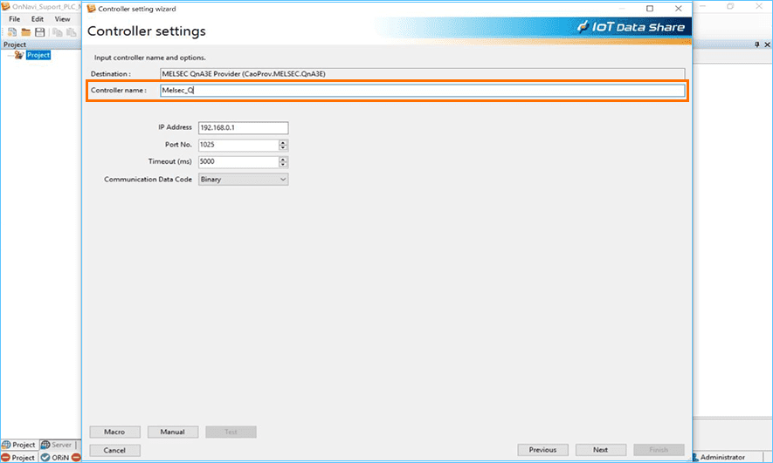Click the Project status label at bottom
773x463 pixels.
tap(24, 457)
